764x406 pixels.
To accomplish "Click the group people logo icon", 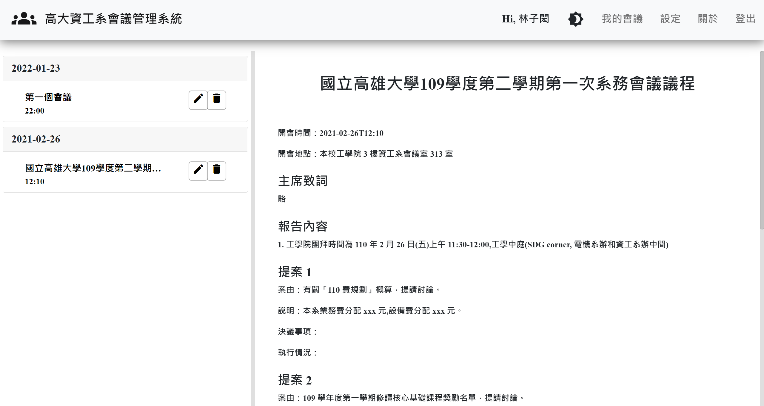I will (x=24, y=19).
